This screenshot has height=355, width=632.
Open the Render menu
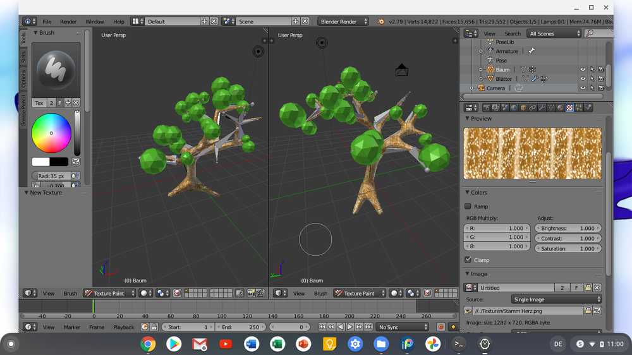click(x=68, y=21)
